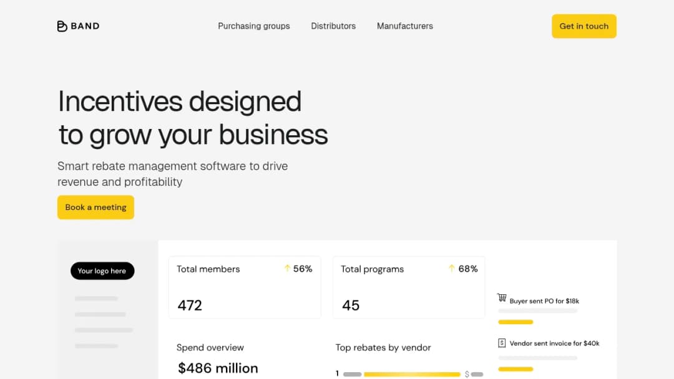Screen dimensions: 674x379
Task: Click the Incentives designed headline
Action: [x=193, y=118]
